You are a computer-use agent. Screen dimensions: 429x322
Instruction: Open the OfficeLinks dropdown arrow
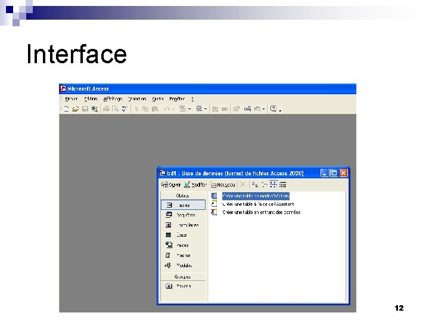(x=189, y=109)
